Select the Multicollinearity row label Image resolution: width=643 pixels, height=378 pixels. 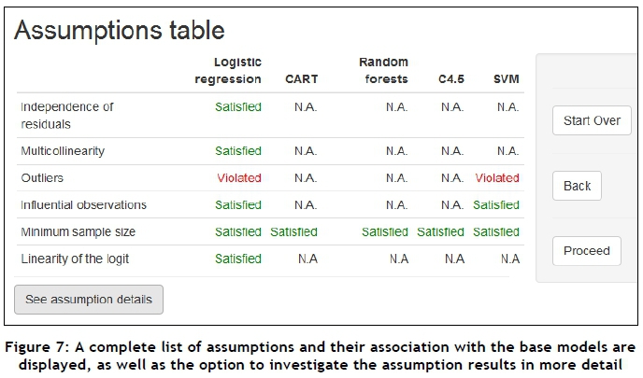point(63,150)
